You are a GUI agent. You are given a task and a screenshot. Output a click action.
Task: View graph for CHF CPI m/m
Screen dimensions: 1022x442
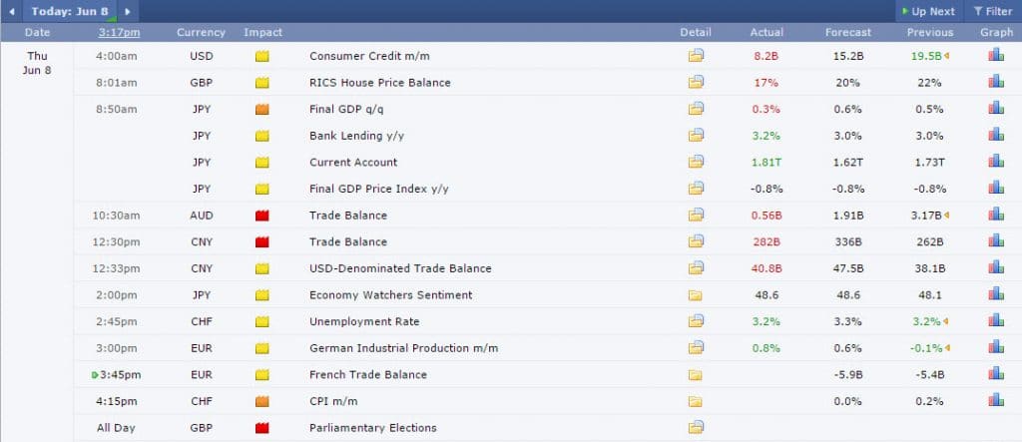click(x=996, y=401)
